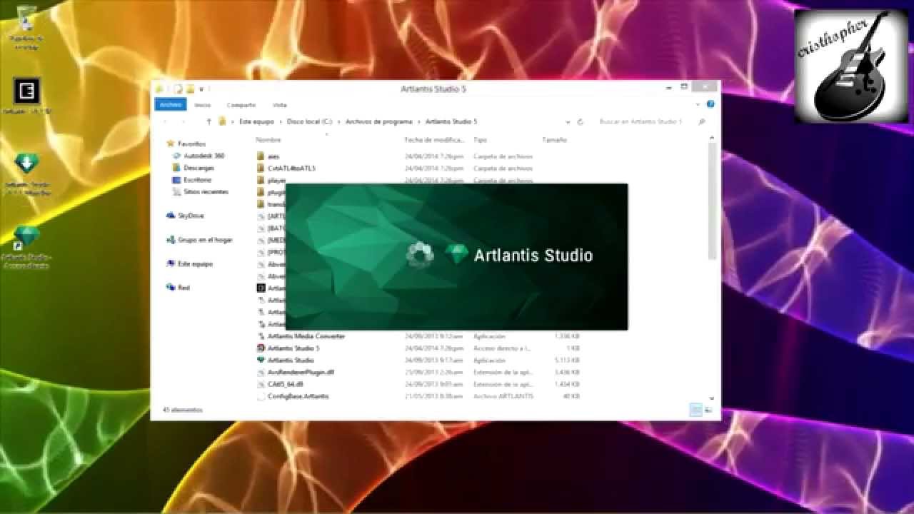Open the Archivo tab
Image resolution: width=914 pixels, height=514 pixels.
click(171, 104)
